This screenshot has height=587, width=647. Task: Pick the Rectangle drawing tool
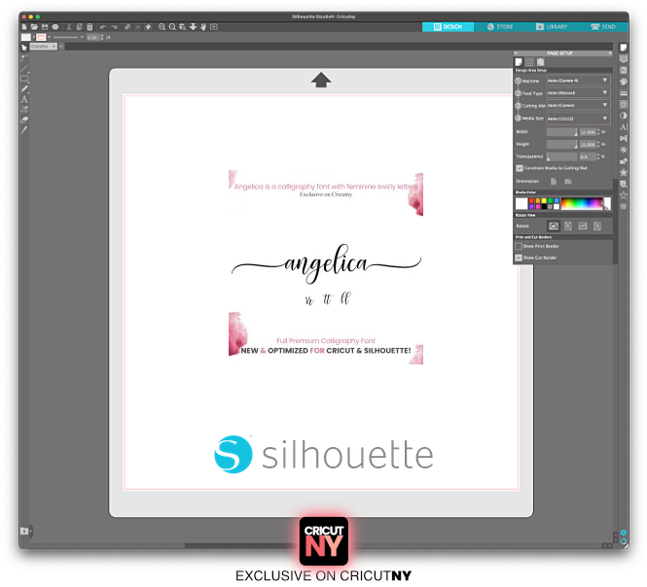tap(24, 79)
